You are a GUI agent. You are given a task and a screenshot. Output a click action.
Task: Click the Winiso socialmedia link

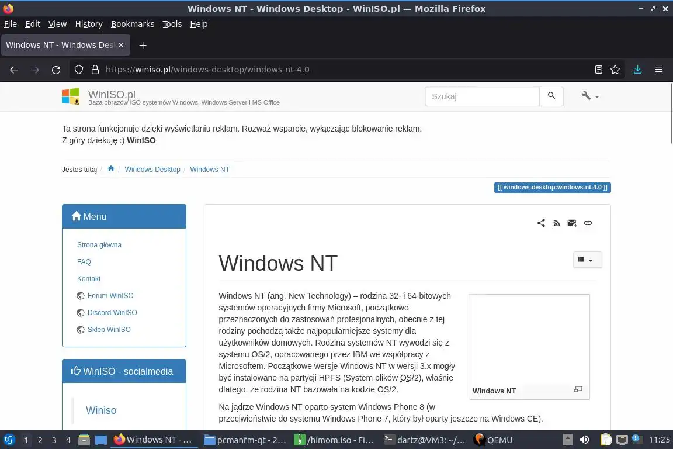tap(101, 410)
